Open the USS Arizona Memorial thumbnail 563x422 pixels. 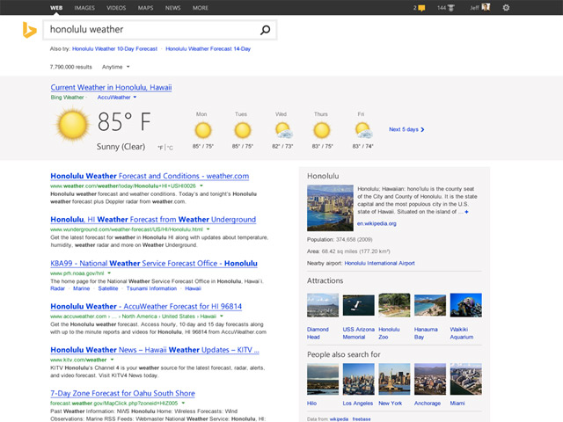point(358,305)
